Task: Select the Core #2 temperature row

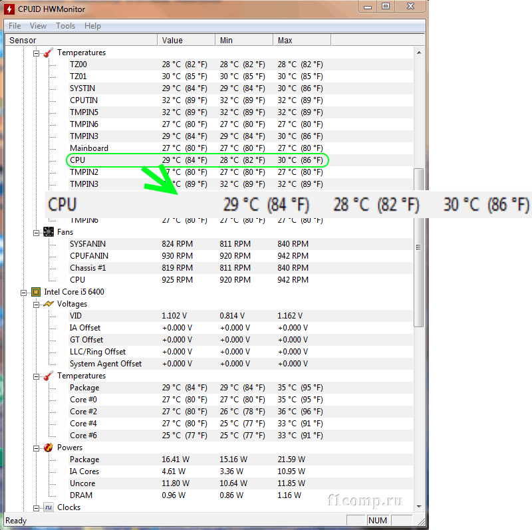Action: click(241, 412)
